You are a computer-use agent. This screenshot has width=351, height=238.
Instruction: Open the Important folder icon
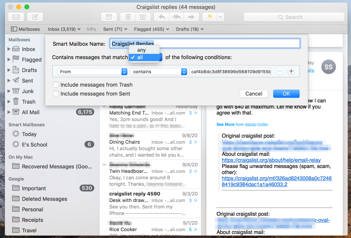[x=16, y=188]
